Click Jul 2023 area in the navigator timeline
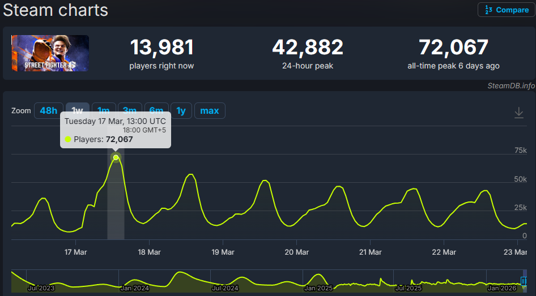Screen dimensions: 536x296 coord(41,288)
